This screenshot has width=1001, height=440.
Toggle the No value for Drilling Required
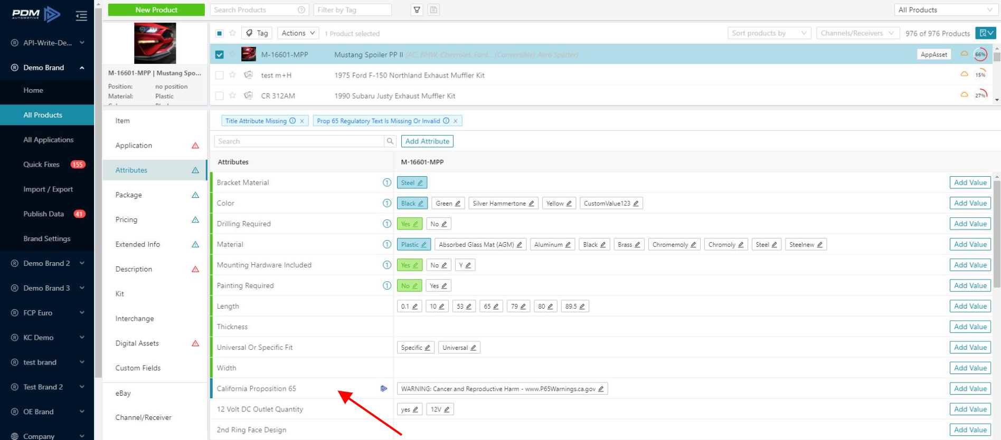(438, 224)
